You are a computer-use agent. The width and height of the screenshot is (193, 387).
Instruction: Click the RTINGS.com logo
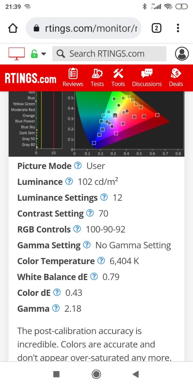click(x=31, y=78)
